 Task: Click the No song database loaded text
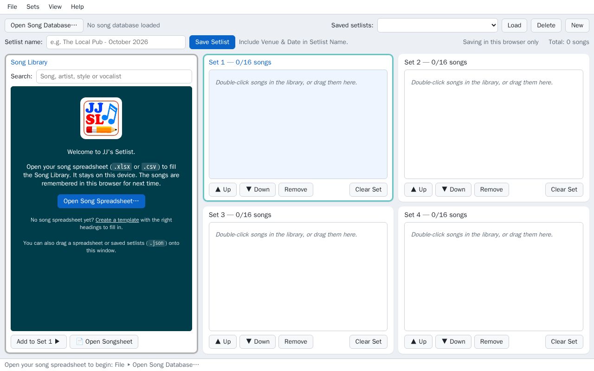coord(123,26)
